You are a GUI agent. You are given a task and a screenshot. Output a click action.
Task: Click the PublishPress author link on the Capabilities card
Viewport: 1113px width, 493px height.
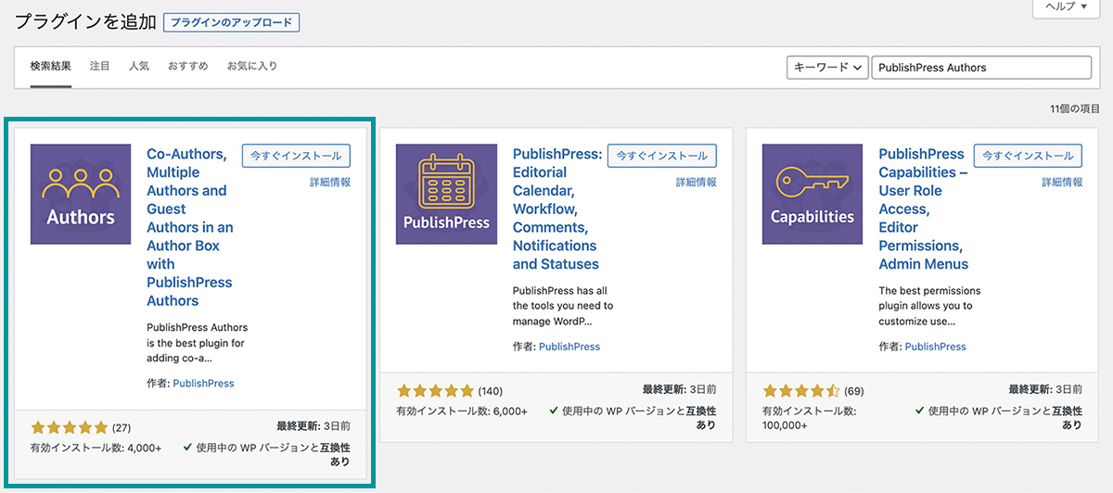[936, 347]
